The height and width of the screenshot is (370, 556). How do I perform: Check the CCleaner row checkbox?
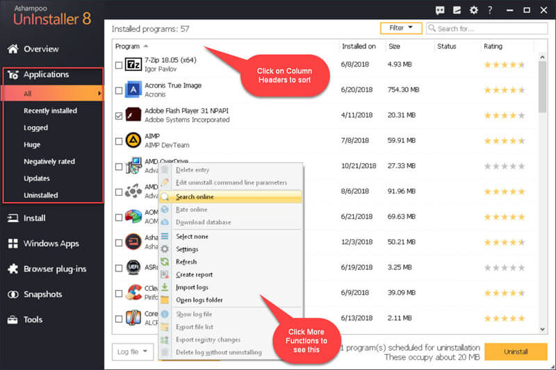click(x=119, y=294)
